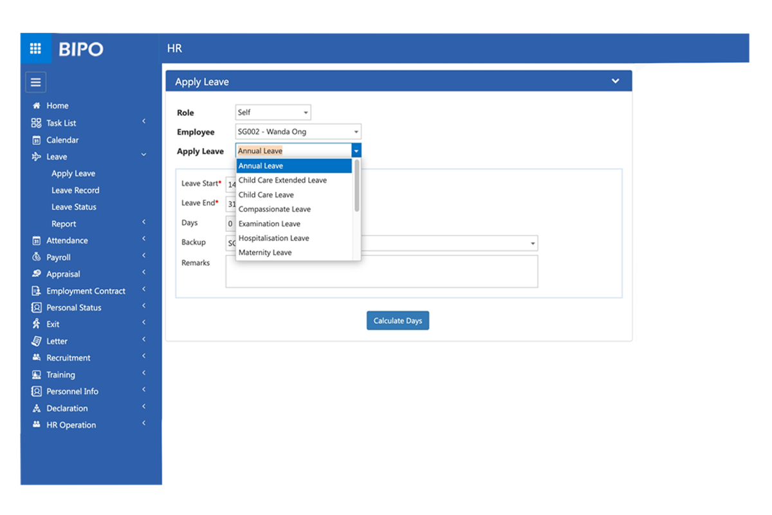The image size is (772, 515).
Task: Click the Home house icon
Action: (x=37, y=106)
